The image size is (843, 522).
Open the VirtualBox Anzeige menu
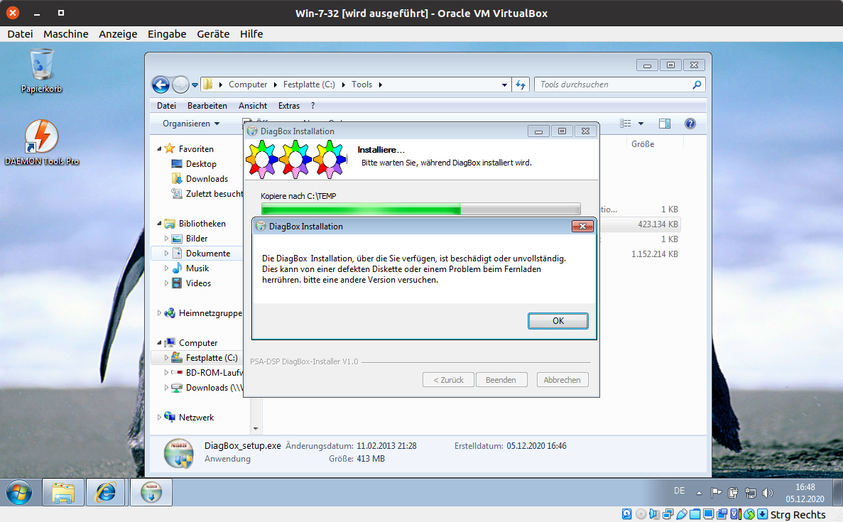click(x=118, y=34)
